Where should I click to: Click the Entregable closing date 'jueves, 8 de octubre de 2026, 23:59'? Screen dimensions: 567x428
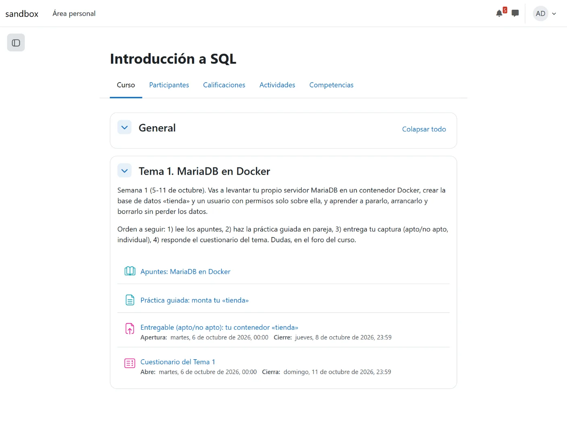tap(343, 337)
